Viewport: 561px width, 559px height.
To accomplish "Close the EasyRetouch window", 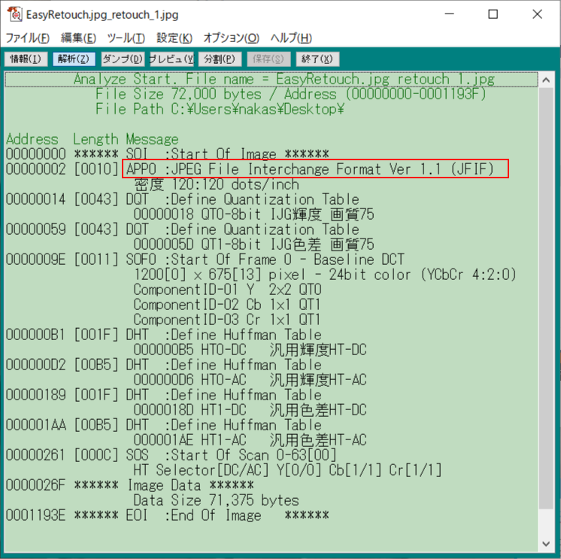I will [537, 14].
